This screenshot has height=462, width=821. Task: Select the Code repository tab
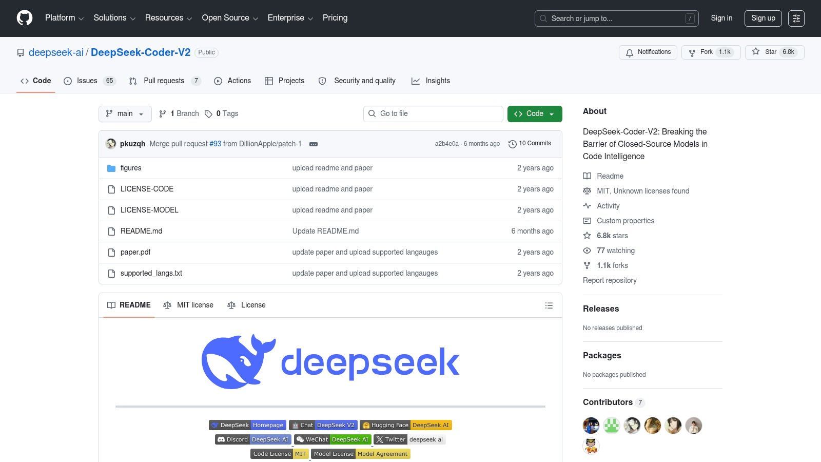(x=35, y=81)
